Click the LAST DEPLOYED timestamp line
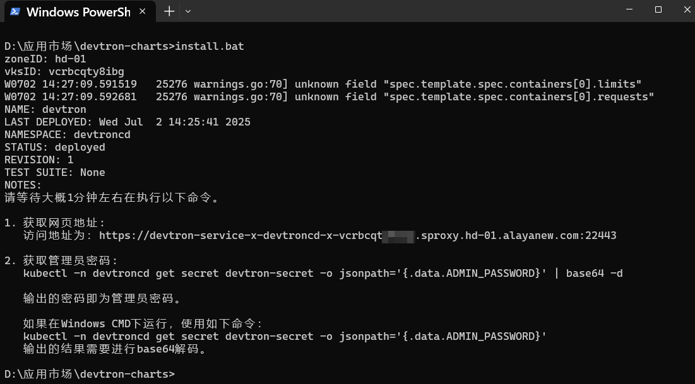Image resolution: width=695 pixels, height=384 pixels. click(x=128, y=122)
